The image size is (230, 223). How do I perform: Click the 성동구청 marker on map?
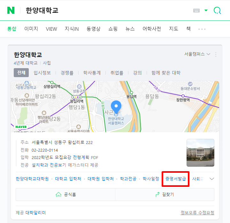point(79,86)
